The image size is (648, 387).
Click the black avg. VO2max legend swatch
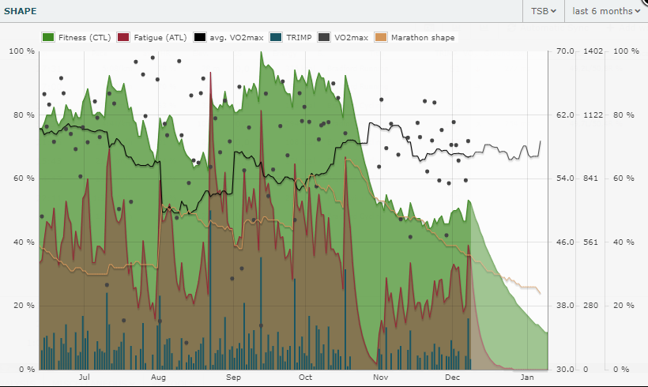[x=200, y=37]
